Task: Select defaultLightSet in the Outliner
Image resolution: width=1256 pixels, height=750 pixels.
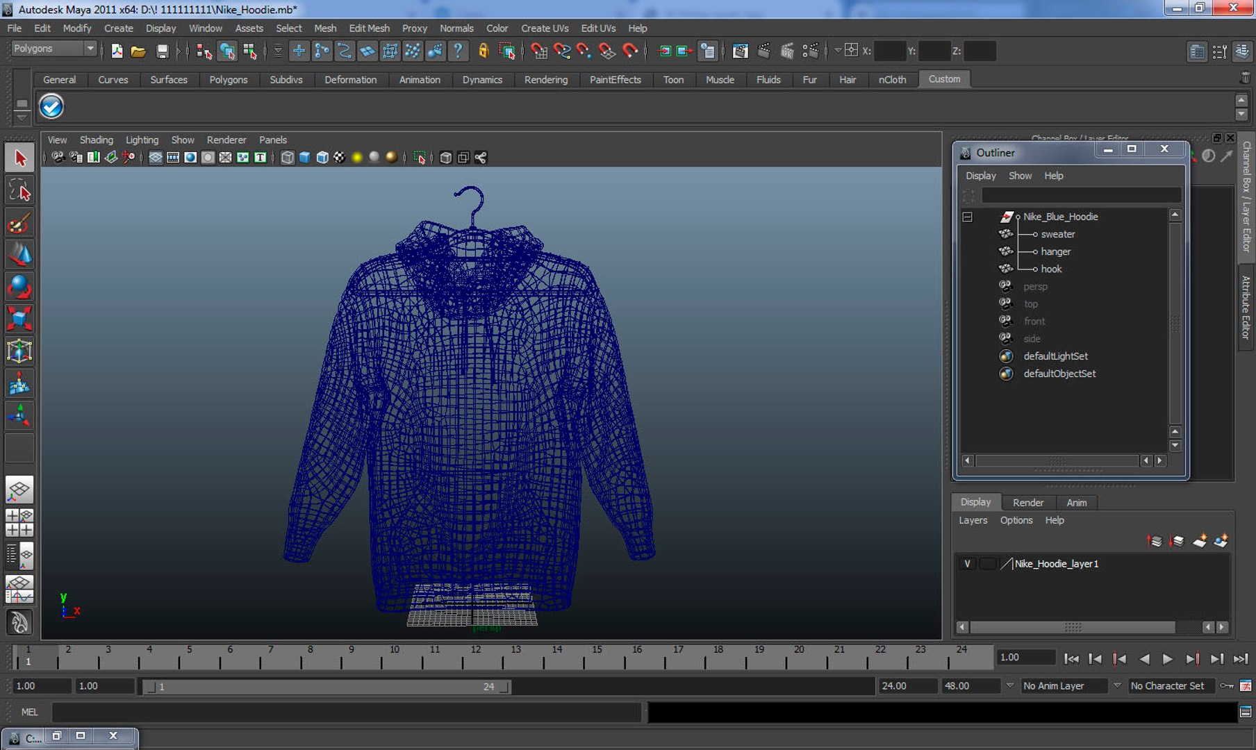Action: pos(1055,356)
